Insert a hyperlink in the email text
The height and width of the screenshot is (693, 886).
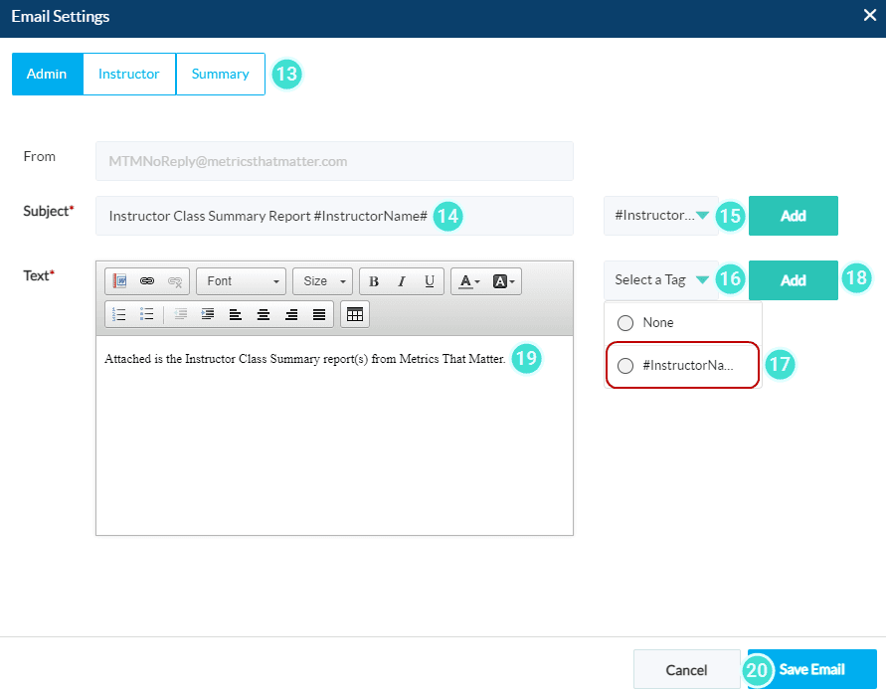click(x=147, y=280)
